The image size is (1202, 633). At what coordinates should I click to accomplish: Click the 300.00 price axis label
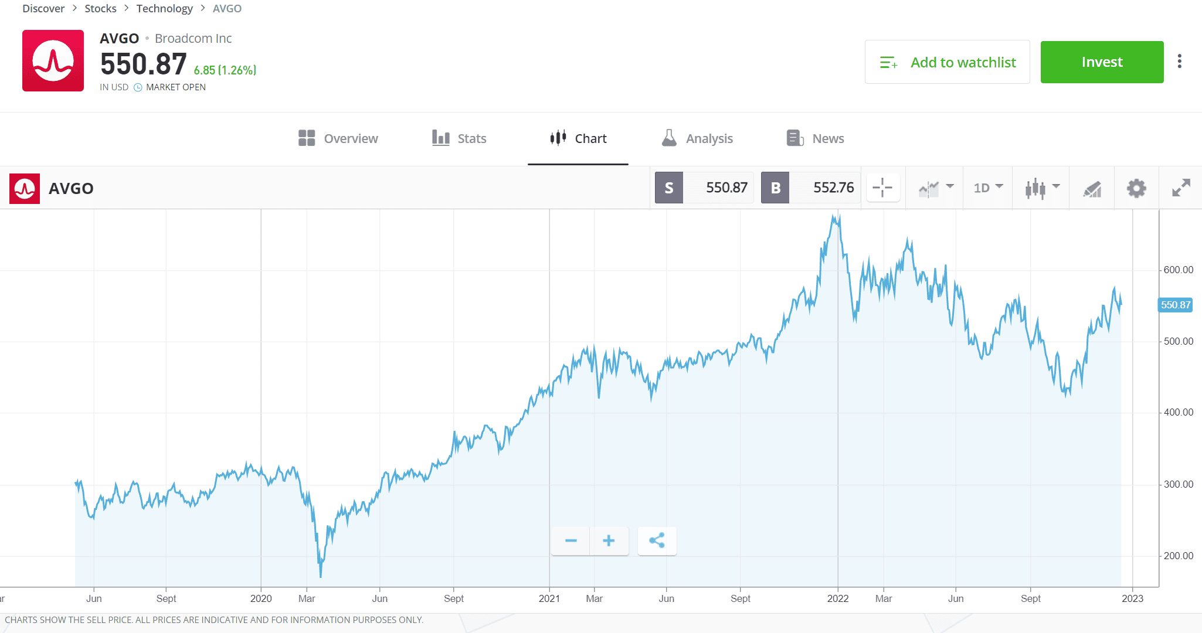tap(1179, 484)
